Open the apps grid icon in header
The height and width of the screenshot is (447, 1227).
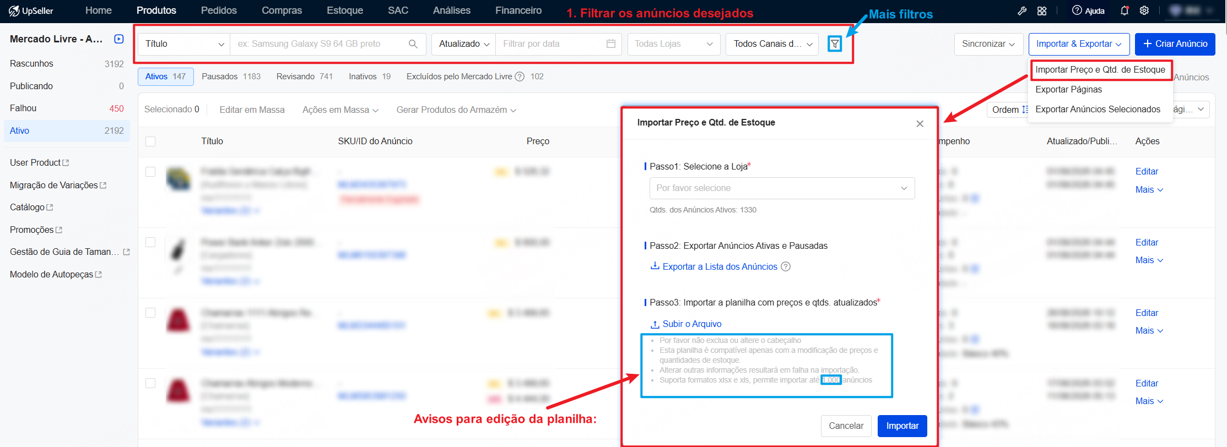1042,10
